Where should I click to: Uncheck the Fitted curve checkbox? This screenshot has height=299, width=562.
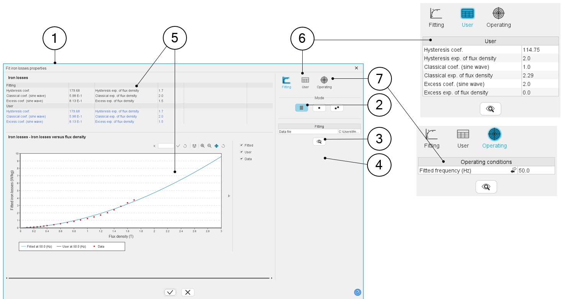(241, 145)
